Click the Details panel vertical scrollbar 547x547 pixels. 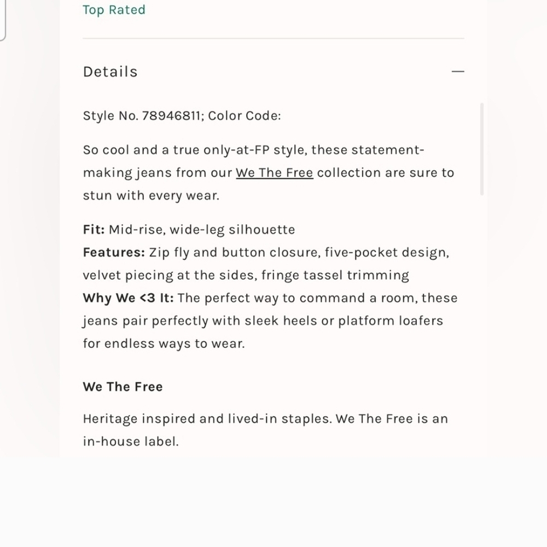tap(482, 149)
